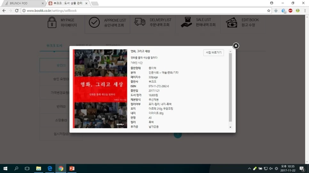
Task: Click the price value 16,600원
Action: [x=153, y=95]
